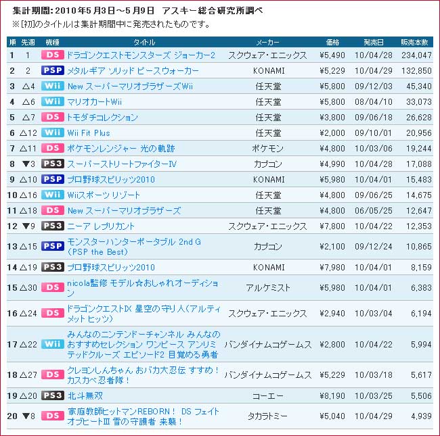
Task: Open Wiiスポーツ リゾート title link
Action: (104, 195)
